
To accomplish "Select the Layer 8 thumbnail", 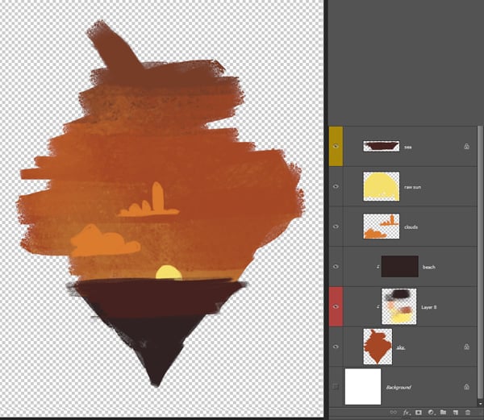I will (x=398, y=306).
